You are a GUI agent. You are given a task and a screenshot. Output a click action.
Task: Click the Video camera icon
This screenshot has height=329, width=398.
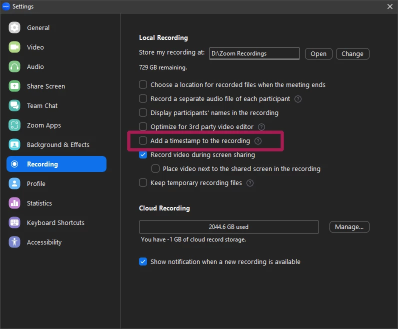click(14, 47)
